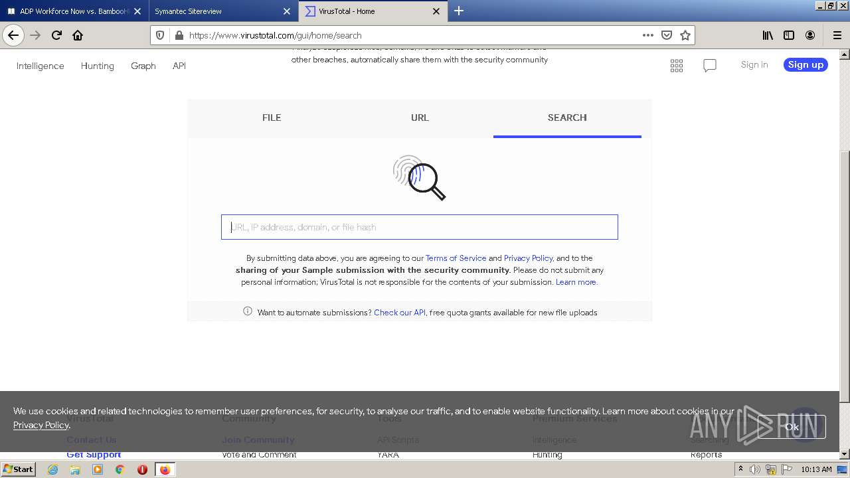
Task: Bookmark this page with the star
Action: pyautogui.click(x=685, y=35)
